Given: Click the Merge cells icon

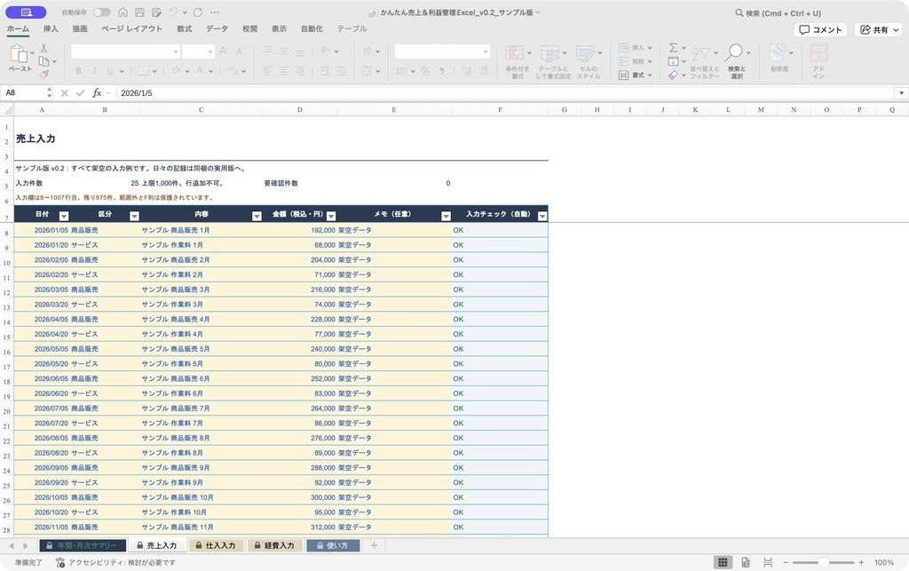Looking at the screenshot, I should [367, 71].
